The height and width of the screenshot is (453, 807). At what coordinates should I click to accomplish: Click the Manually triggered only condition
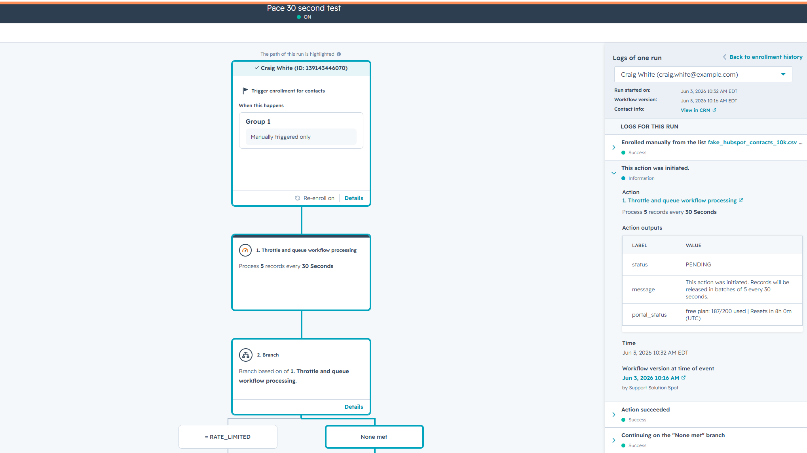click(x=301, y=137)
